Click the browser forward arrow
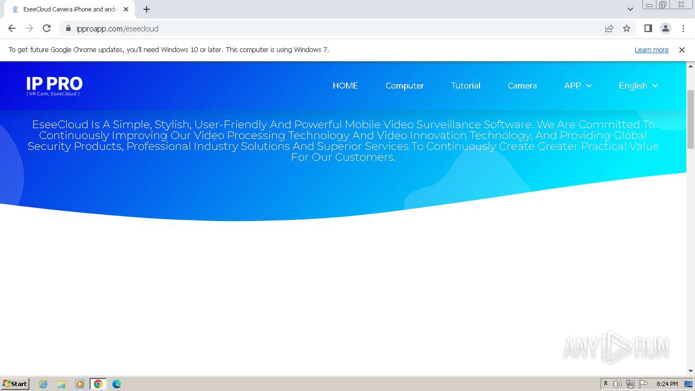This screenshot has height=391, width=695. (29, 28)
